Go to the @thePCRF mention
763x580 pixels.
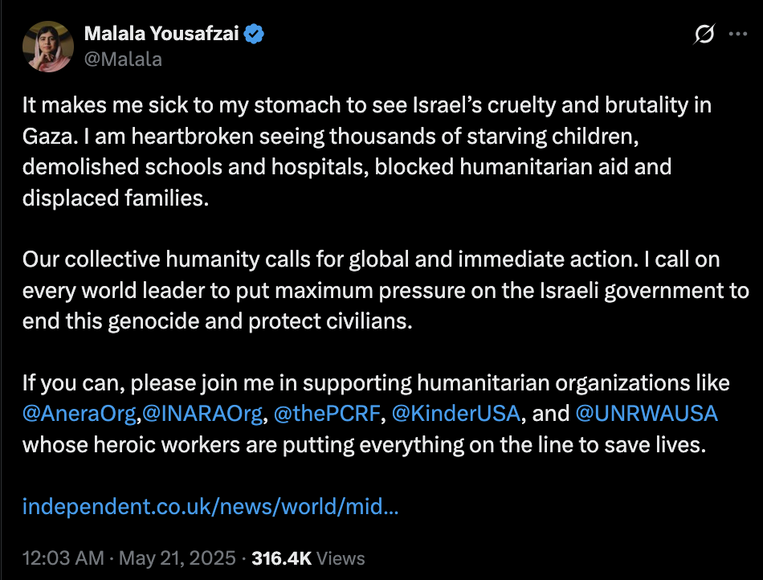pyautogui.click(x=328, y=414)
